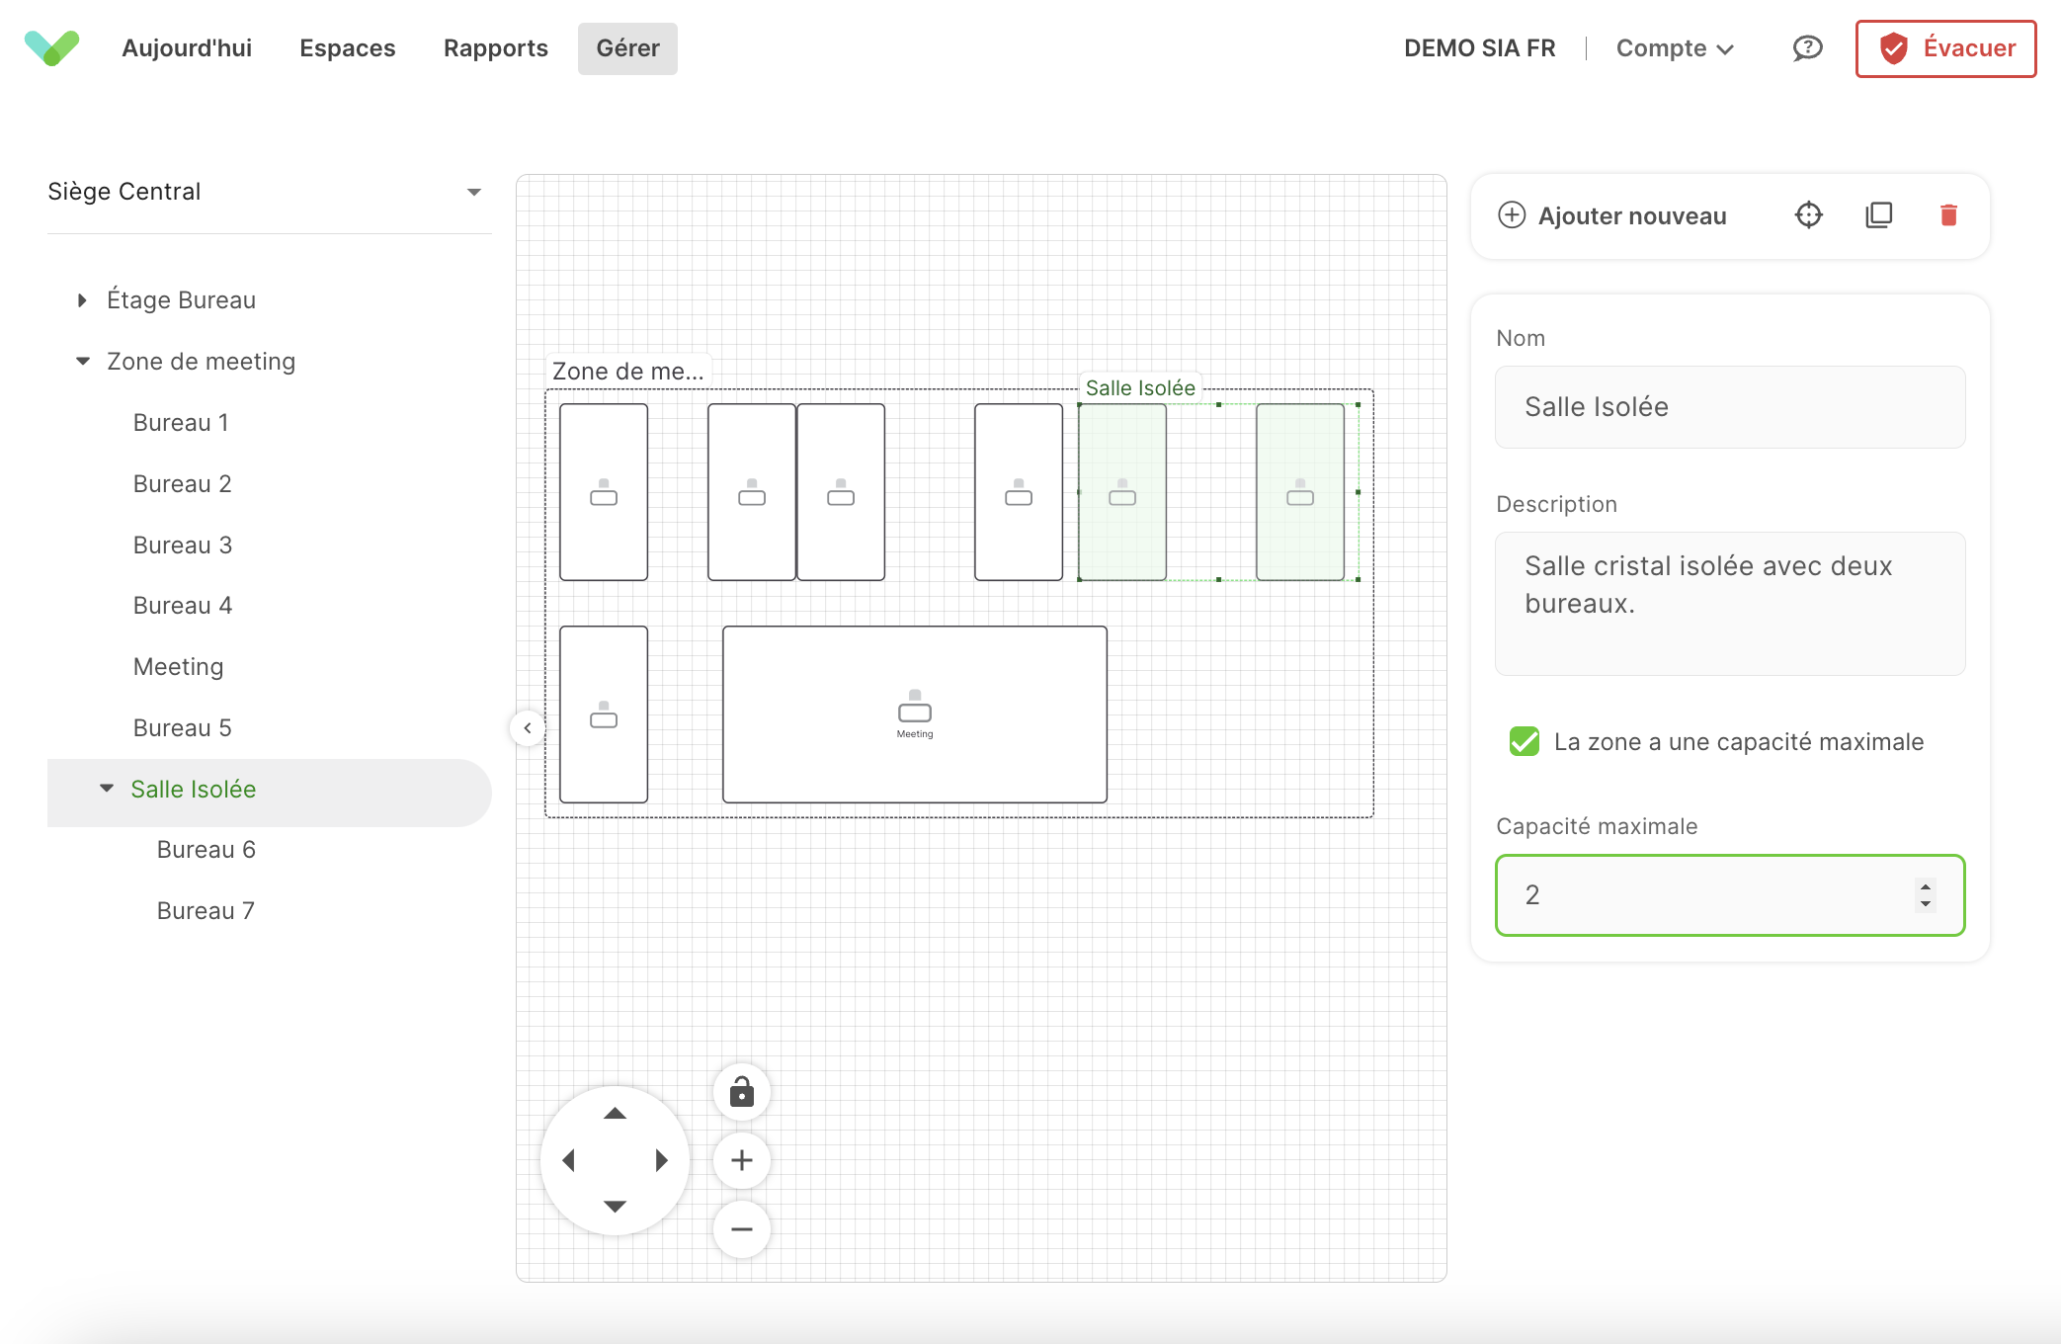Select the Gérer tab

(627, 47)
